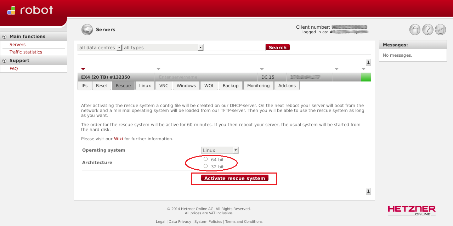Sort by first column red arrow

click(x=83, y=69)
